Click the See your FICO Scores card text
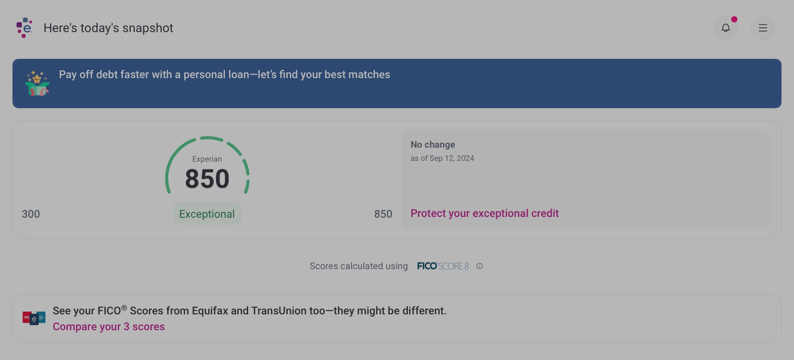 click(250, 311)
